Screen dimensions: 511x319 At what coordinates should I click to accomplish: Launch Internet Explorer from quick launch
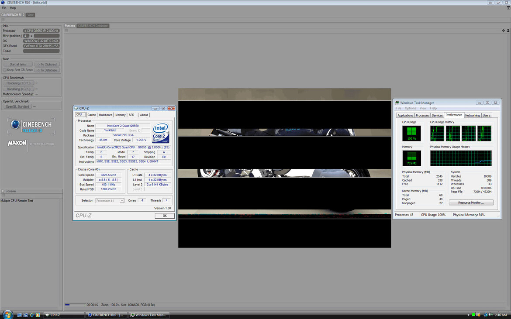(x=31, y=315)
